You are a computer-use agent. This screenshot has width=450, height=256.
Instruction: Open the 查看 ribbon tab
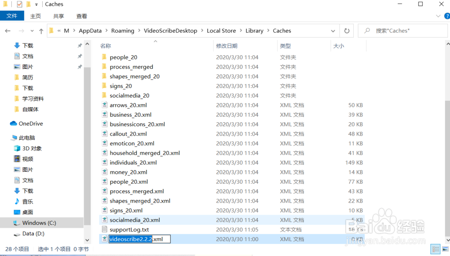[x=81, y=16]
